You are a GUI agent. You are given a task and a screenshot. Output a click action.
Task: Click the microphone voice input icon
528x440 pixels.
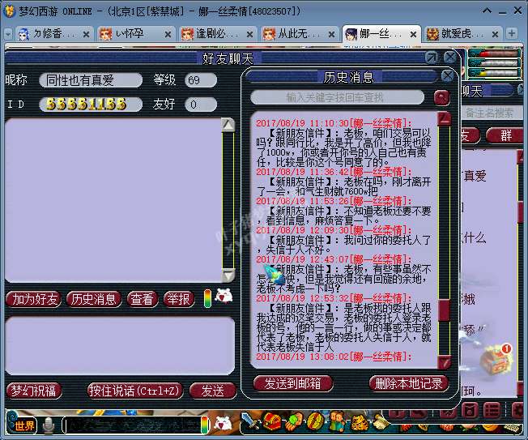coord(49,425)
